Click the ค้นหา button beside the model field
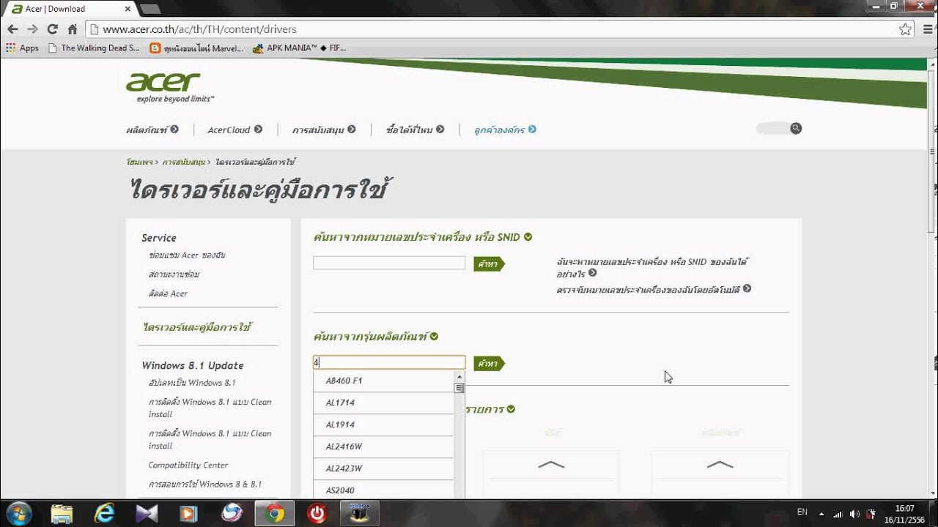 tap(488, 363)
